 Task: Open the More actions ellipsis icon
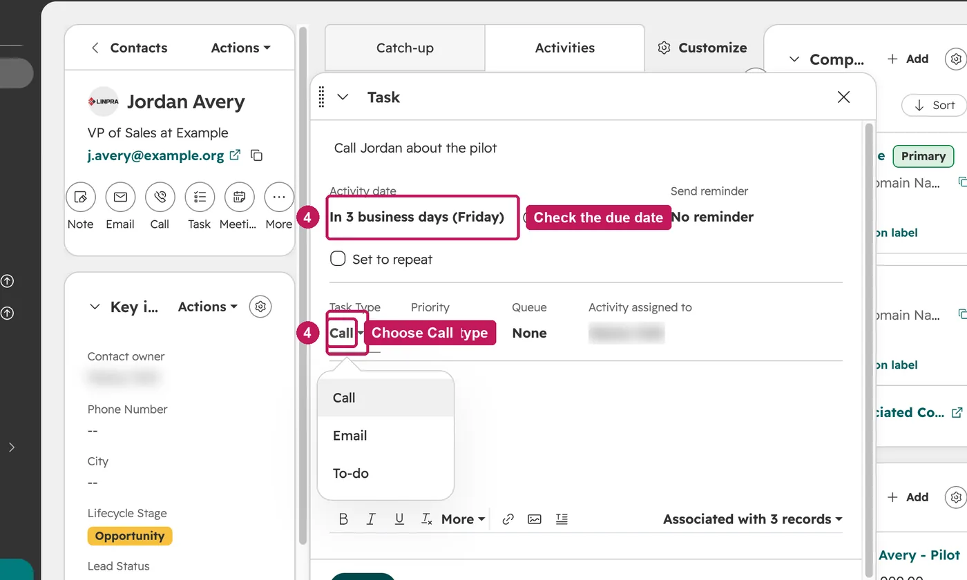coord(279,197)
